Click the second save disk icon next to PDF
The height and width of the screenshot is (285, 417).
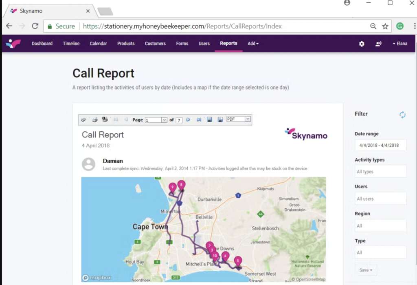(220, 119)
